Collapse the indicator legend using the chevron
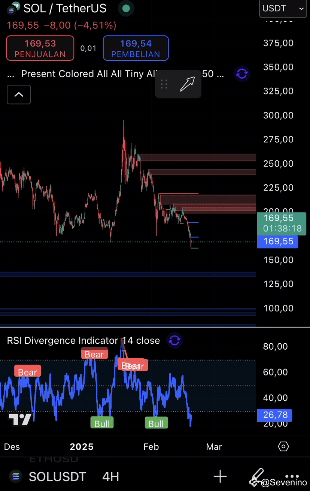Viewport: 310px width, 491px height. [x=18, y=94]
